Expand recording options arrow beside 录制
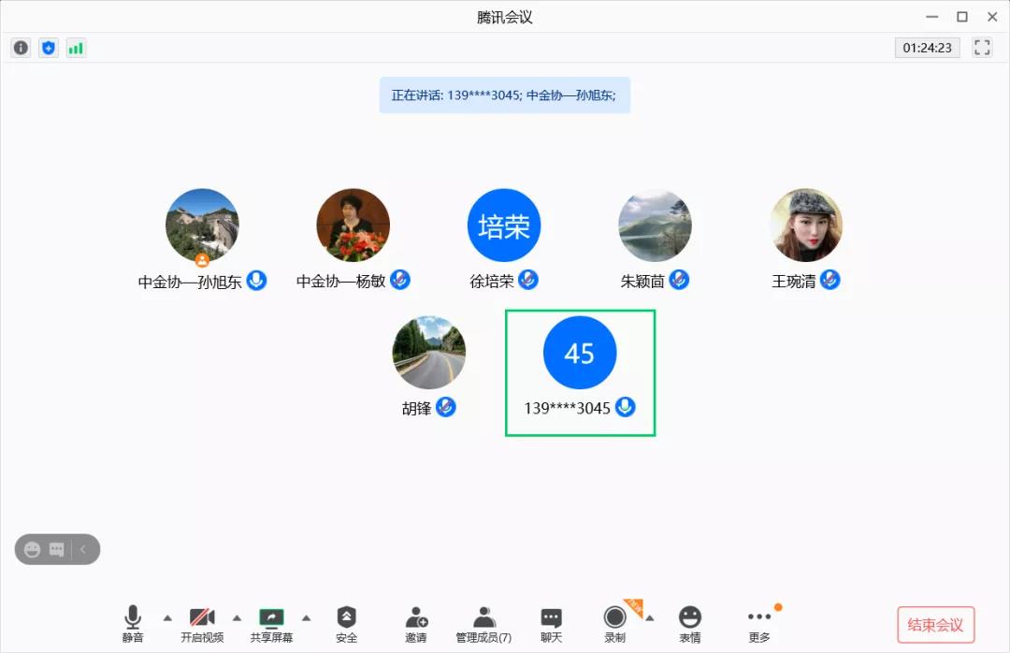Image resolution: width=1010 pixels, height=653 pixels. click(650, 618)
